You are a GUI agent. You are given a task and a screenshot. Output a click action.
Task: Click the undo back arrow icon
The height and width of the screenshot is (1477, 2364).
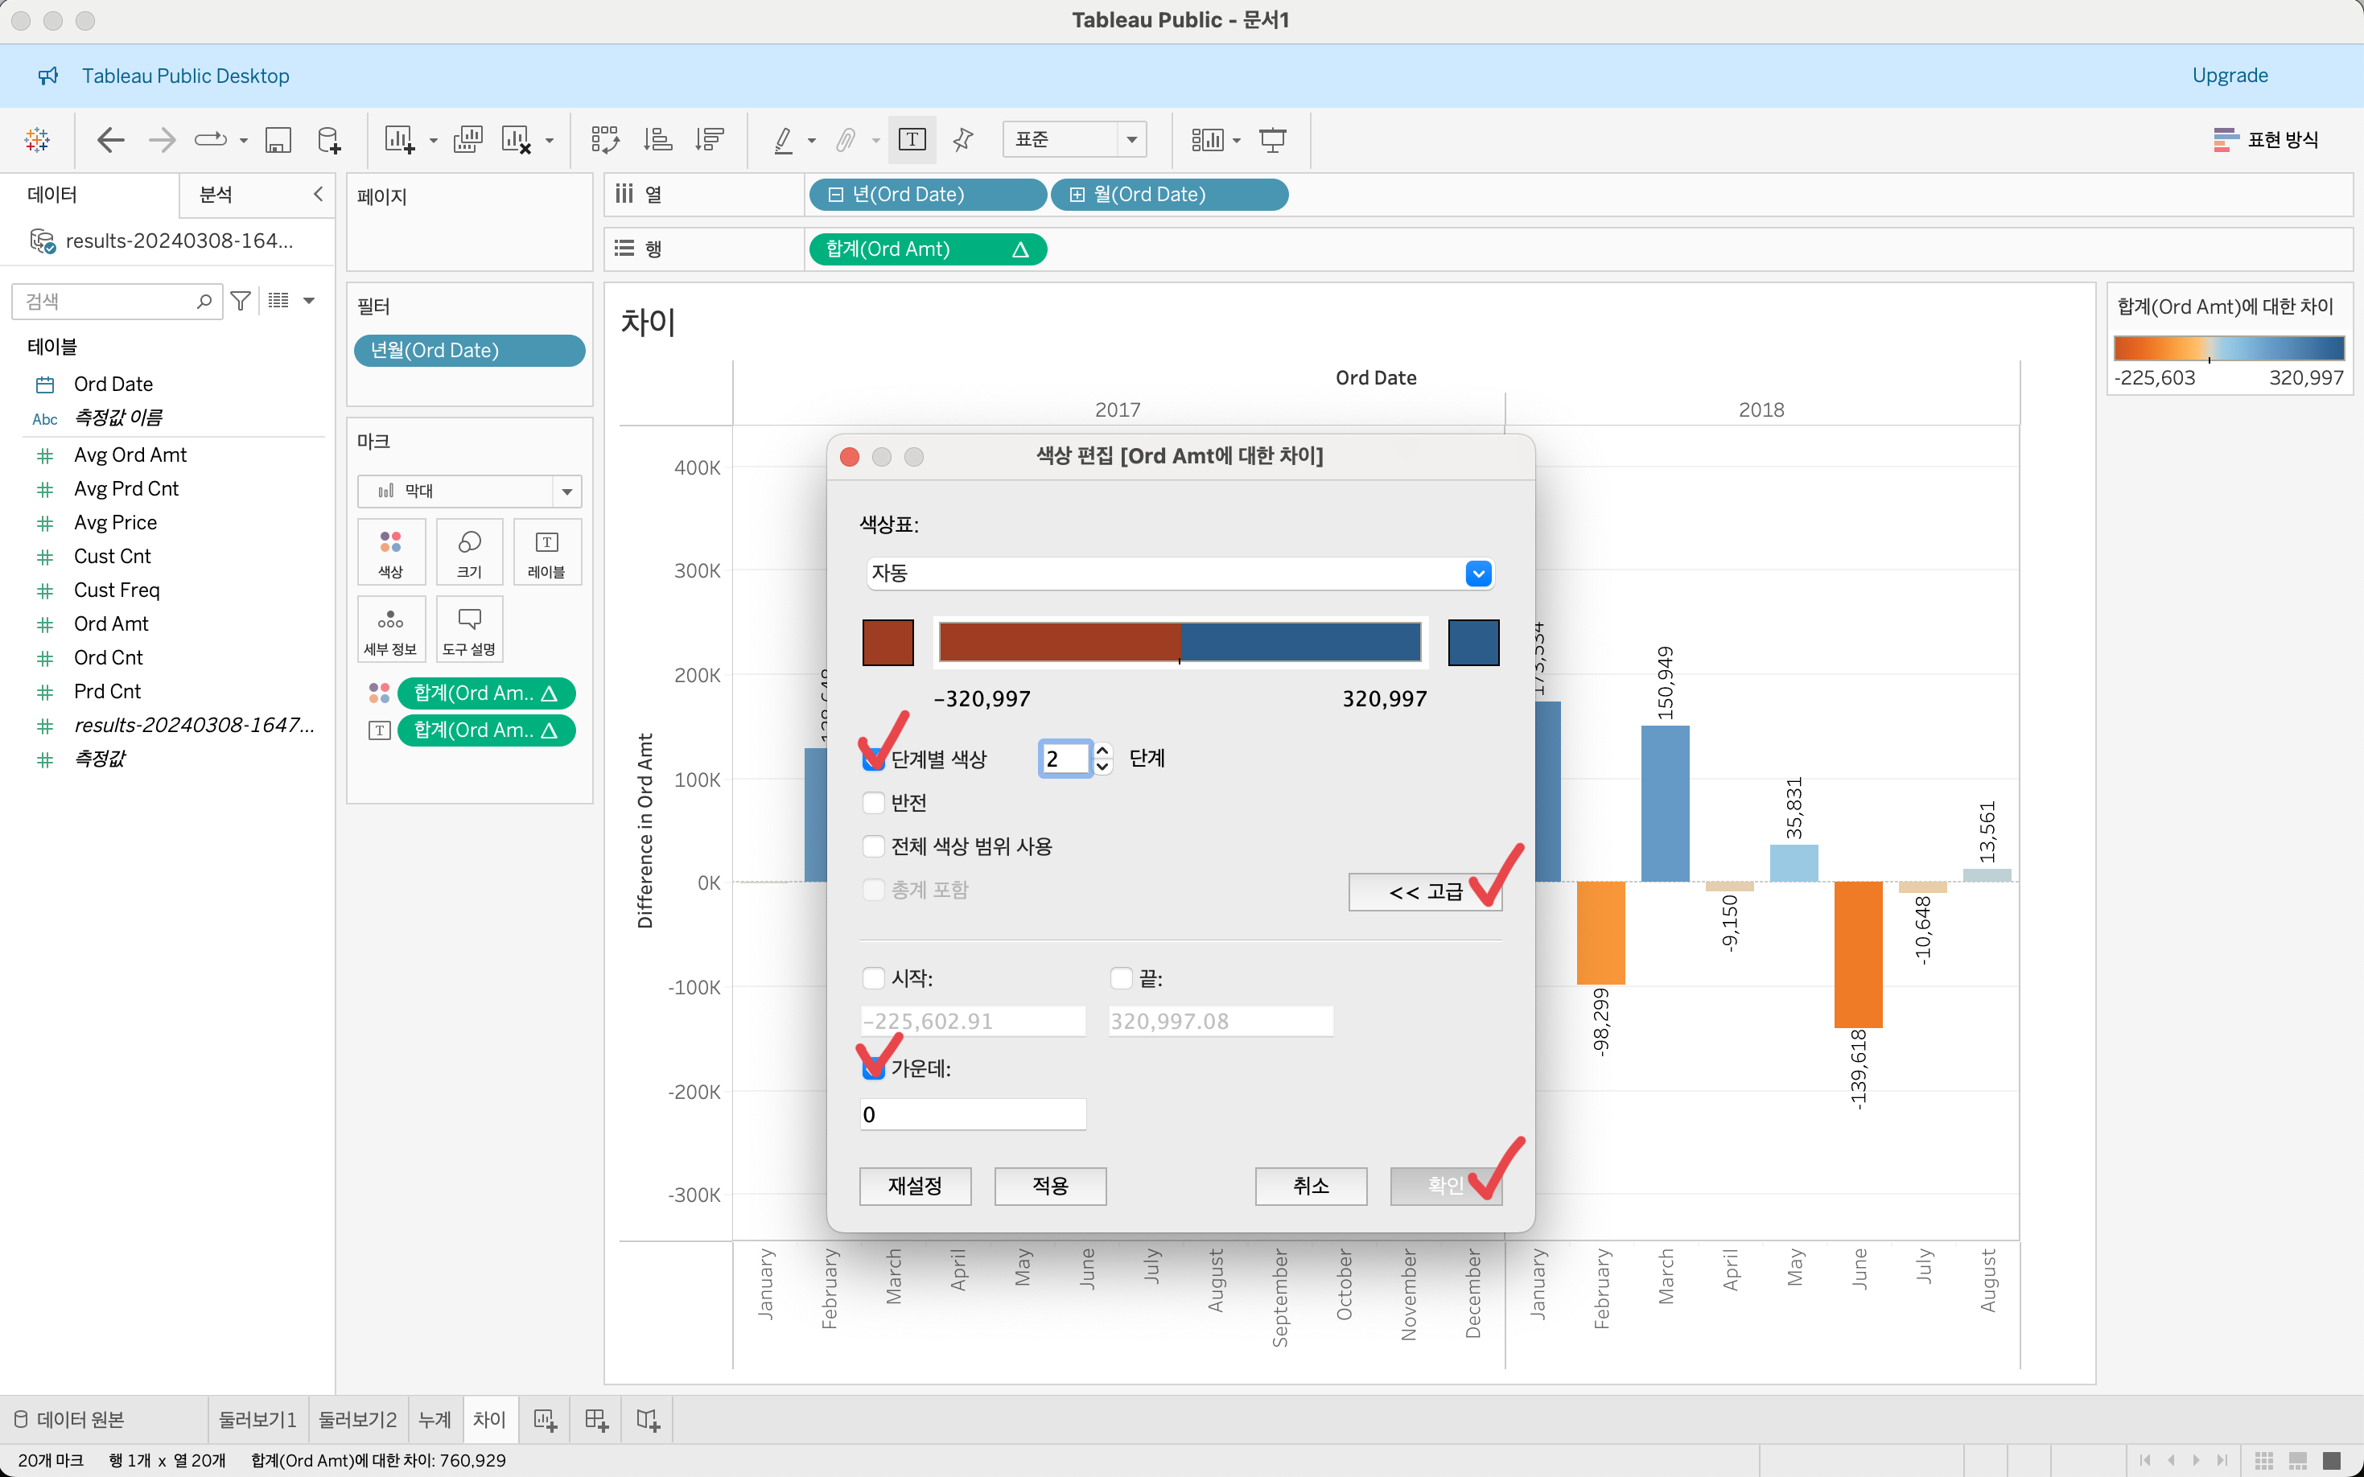tap(110, 140)
